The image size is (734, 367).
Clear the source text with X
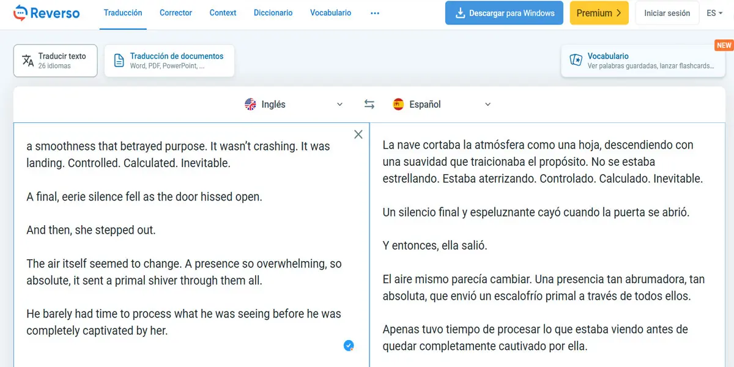pyautogui.click(x=358, y=135)
